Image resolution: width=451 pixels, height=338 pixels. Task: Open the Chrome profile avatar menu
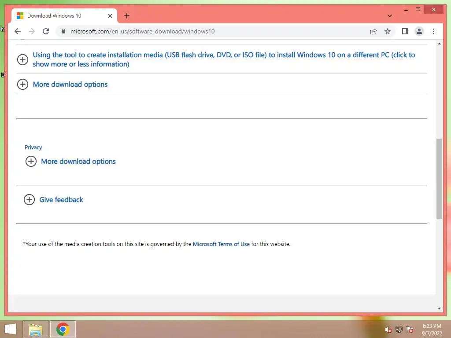[x=419, y=31]
